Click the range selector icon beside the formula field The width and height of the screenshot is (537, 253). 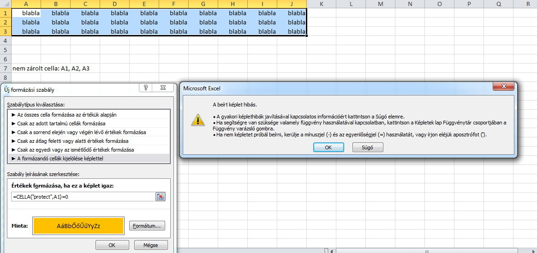[x=160, y=197]
